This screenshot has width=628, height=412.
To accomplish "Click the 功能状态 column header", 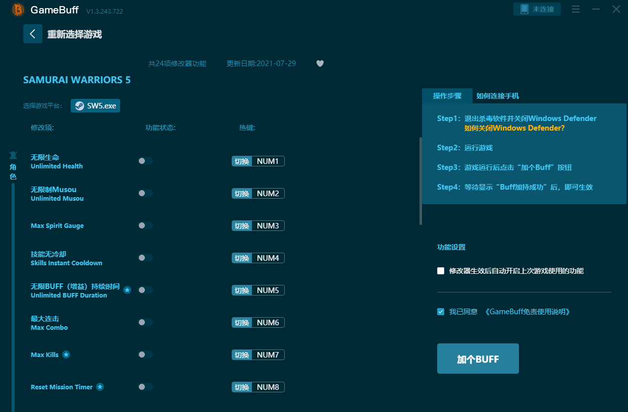I will coord(161,128).
